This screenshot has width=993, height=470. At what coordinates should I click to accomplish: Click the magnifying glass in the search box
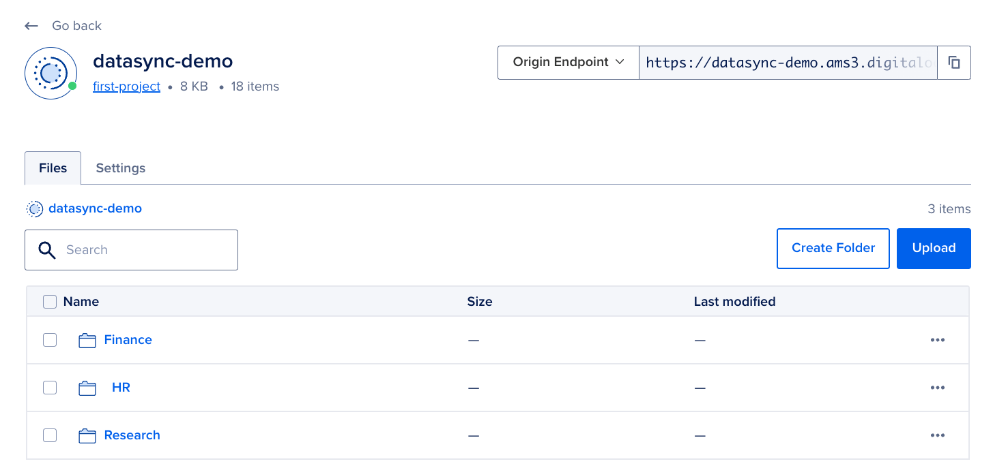pyautogui.click(x=46, y=250)
